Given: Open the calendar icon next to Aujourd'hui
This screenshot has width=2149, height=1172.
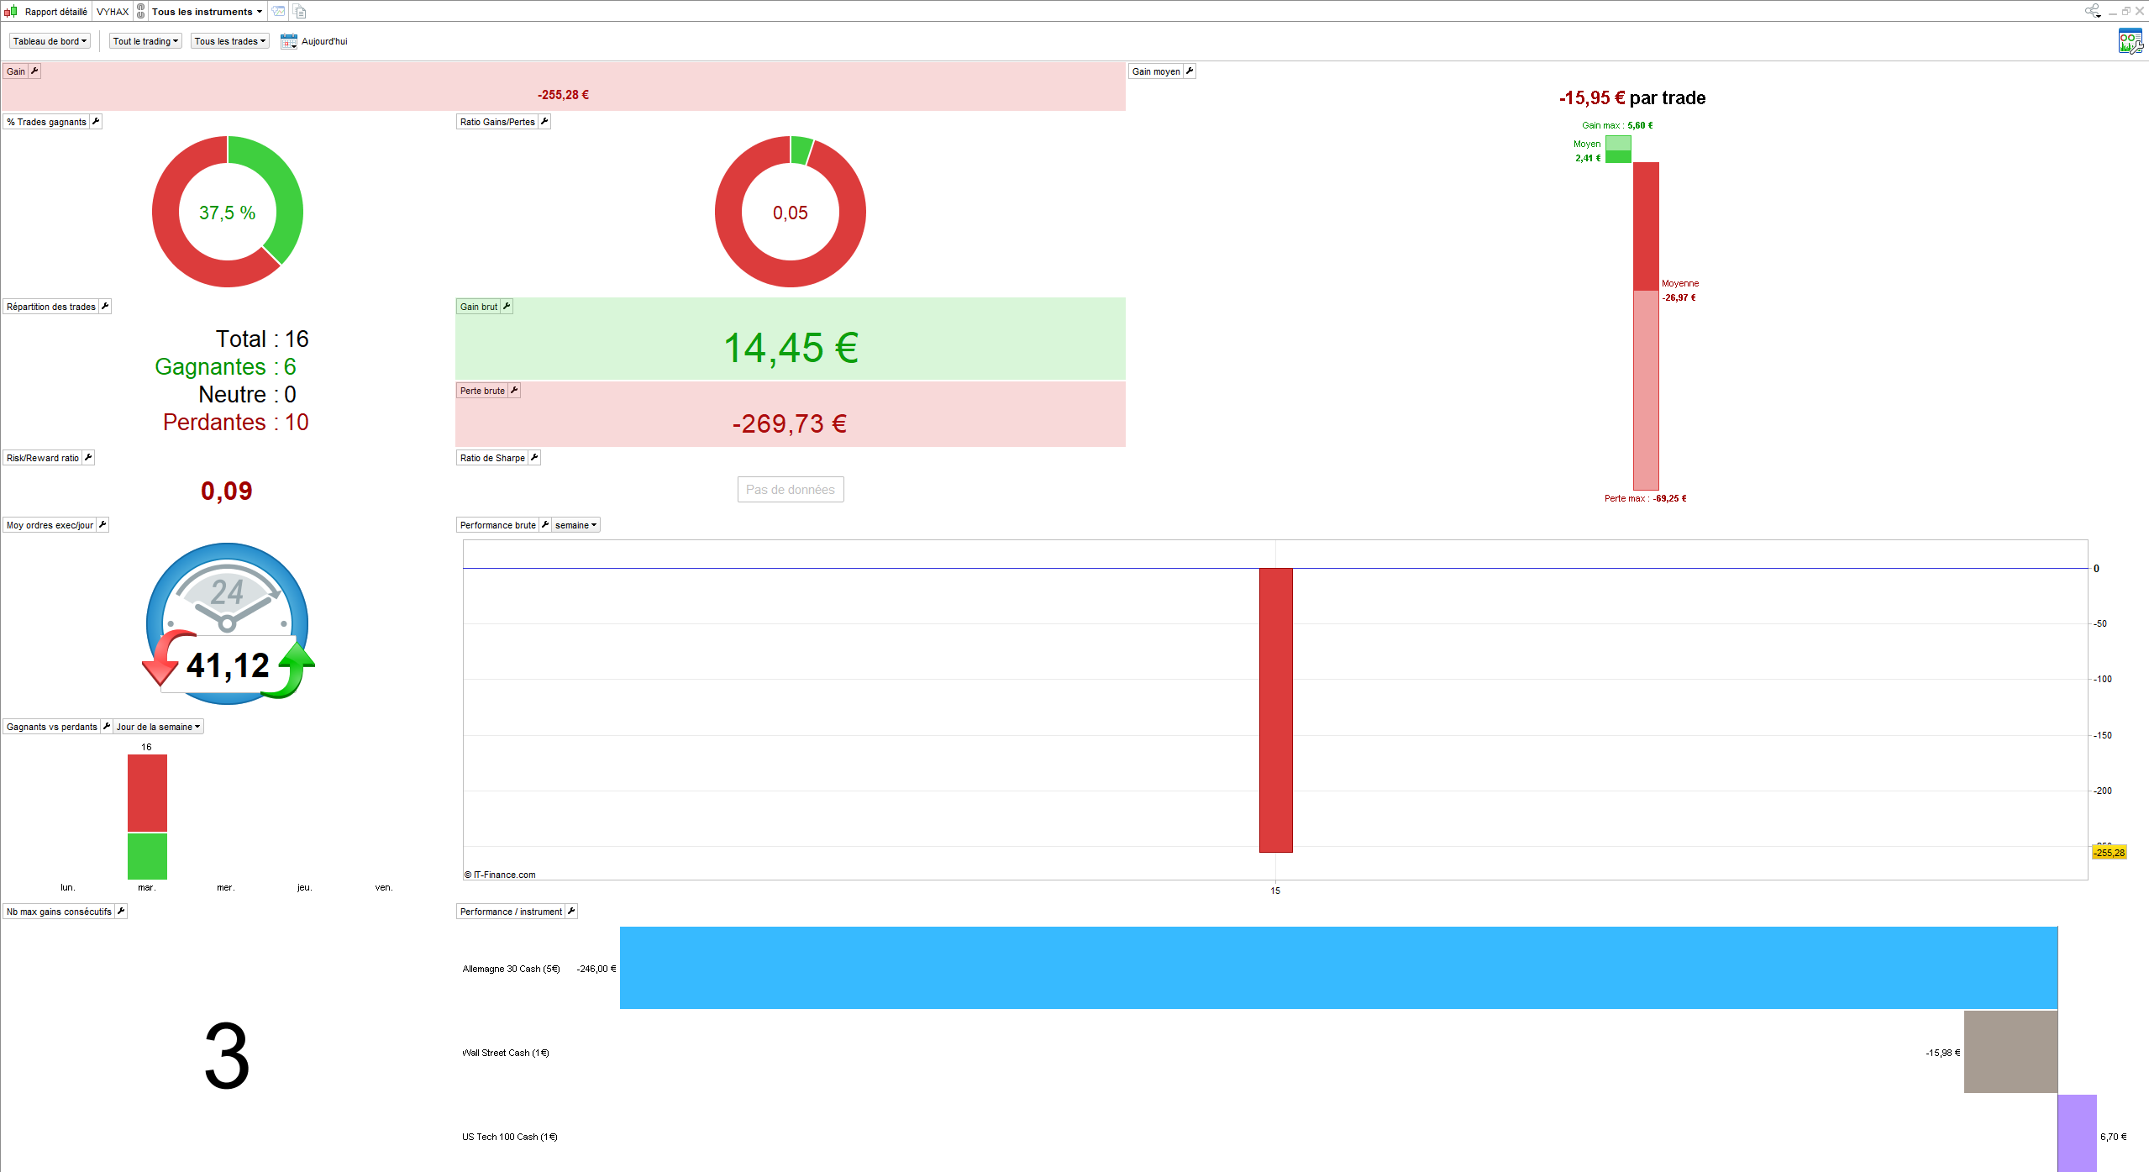Looking at the screenshot, I should pyautogui.click(x=288, y=41).
